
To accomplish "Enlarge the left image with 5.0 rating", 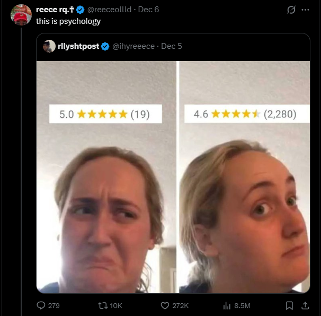I will point(106,177).
